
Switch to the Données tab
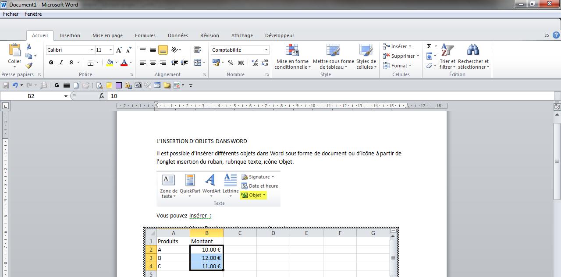coord(178,35)
